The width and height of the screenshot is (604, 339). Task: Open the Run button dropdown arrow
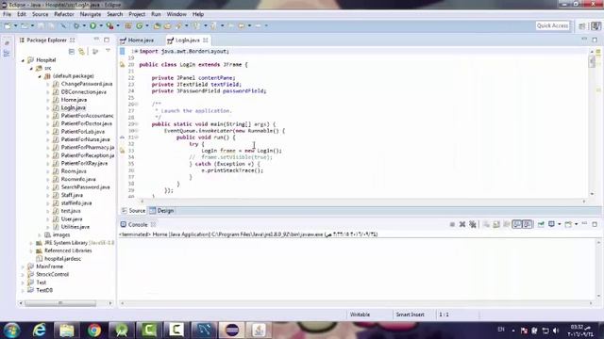click(x=101, y=25)
